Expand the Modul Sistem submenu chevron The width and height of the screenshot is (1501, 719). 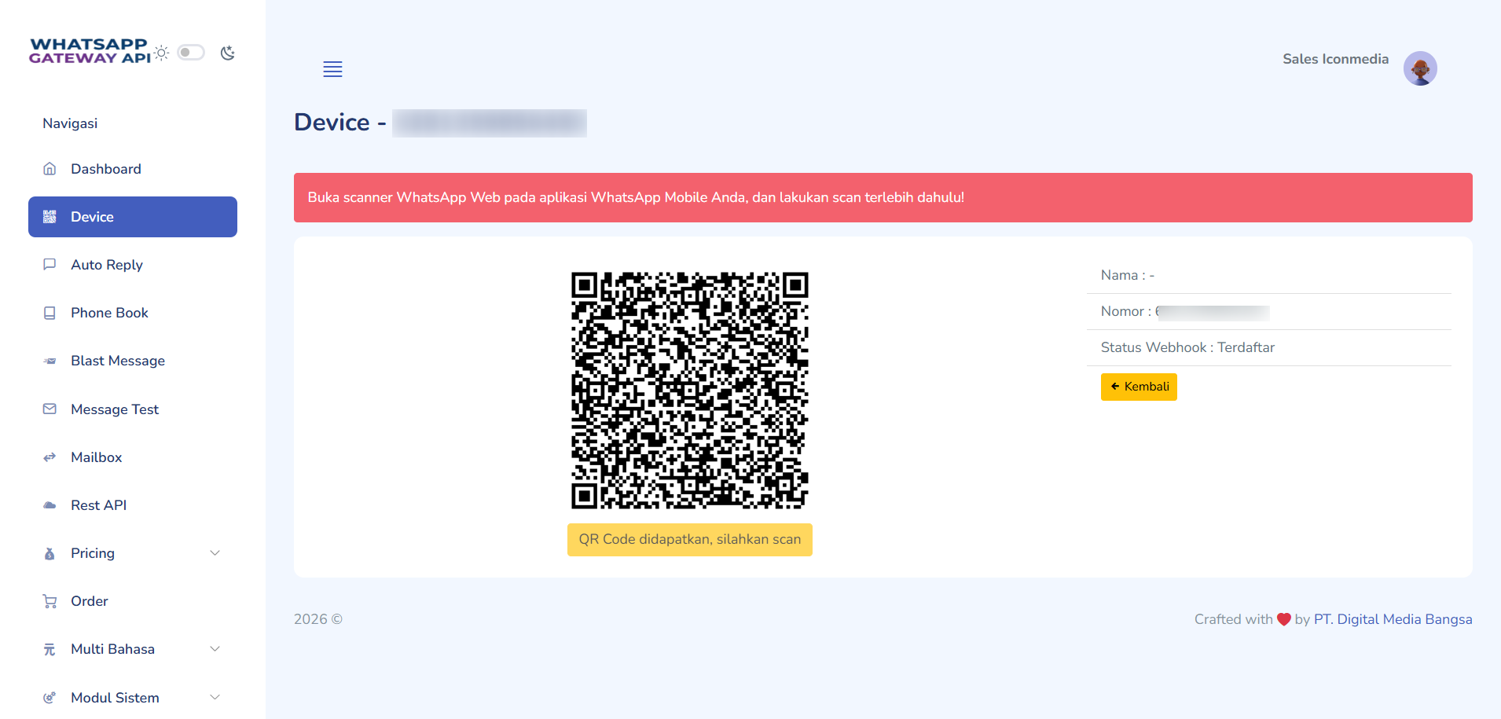[215, 698]
